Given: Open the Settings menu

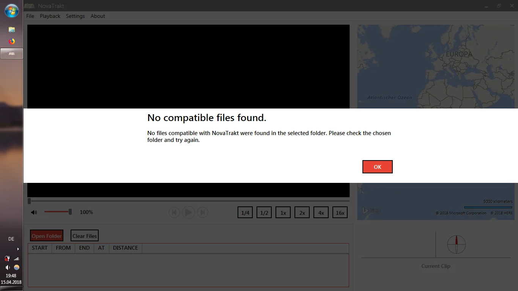Looking at the screenshot, I should pyautogui.click(x=75, y=16).
